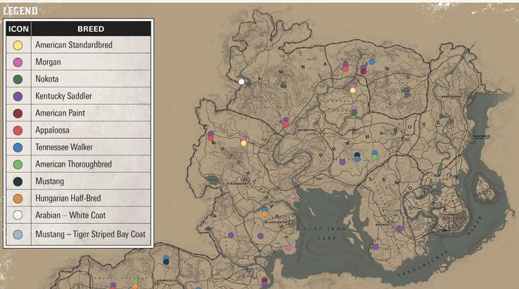Screen dimensions: 519x289
Task: Select the 'Hungarian Half-Bred' legend label
Action: (x=68, y=198)
